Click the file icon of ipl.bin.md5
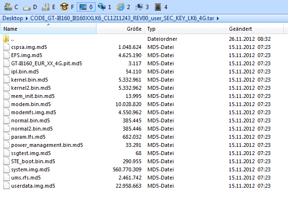Screen dimensions: 288x204 (x=6, y=72)
